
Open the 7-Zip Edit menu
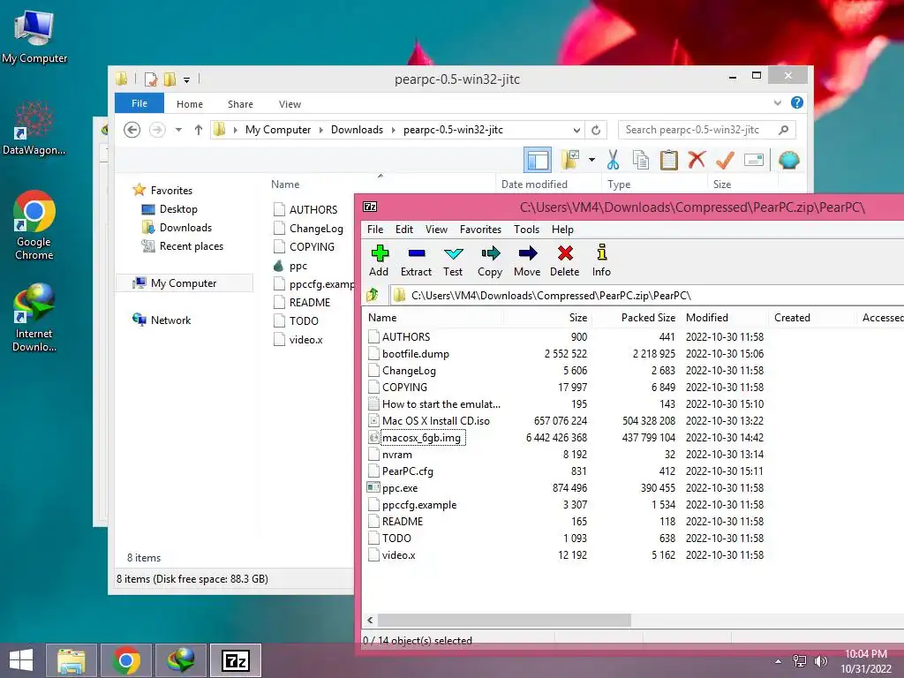click(x=404, y=230)
